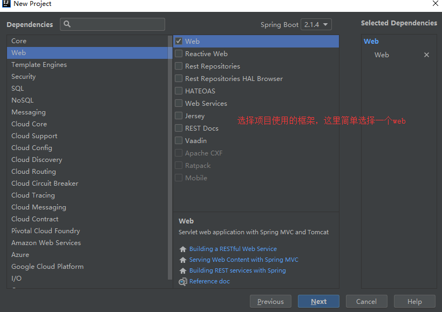The height and width of the screenshot is (312, 442).
Task: Select the NoSQL category
Action: pyautogui.click(x=87, y=100)
